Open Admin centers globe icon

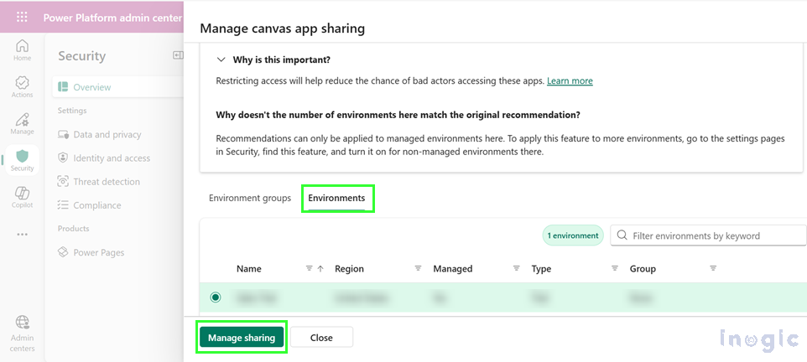point(22,334)
